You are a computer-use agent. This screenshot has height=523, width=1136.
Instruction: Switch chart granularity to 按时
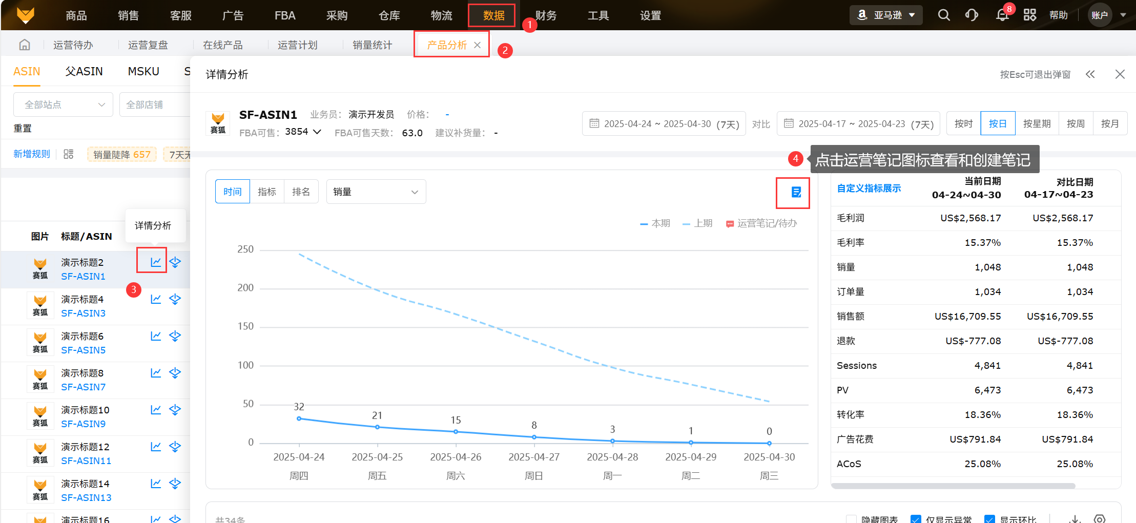click(963, 123)
